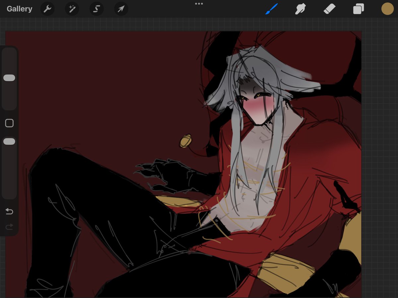Open the Adjustments magic wand menu
The image size is (398, 298).
pyautogui.click(x=72, y=9)
